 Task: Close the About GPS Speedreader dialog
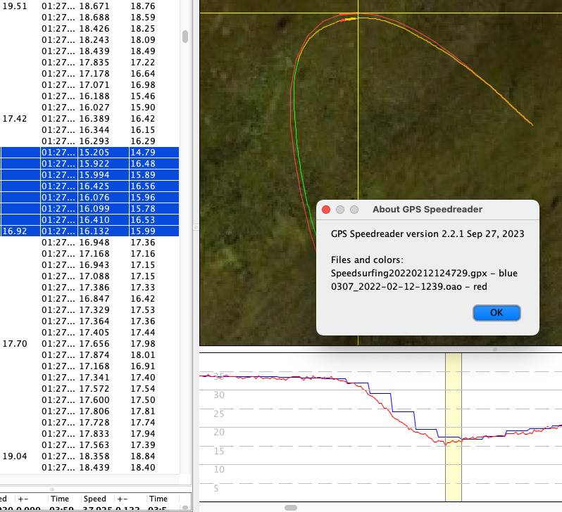click(326, 210)
